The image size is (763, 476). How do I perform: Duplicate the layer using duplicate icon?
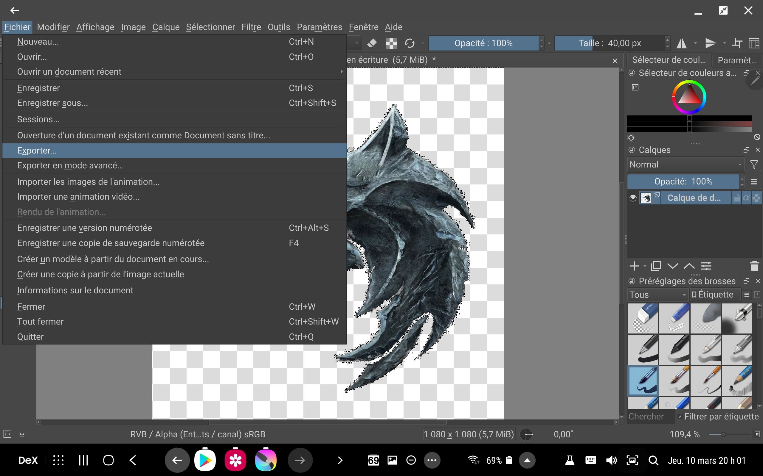pyautogui.click(x=656, y=266)
